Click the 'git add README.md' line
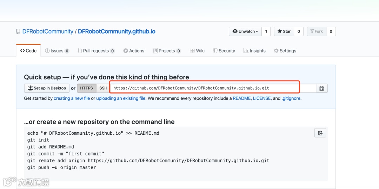 [51, 147]
